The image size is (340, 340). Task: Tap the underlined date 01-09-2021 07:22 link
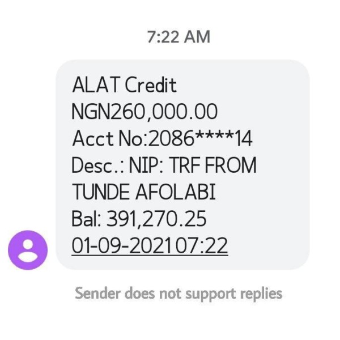coord(150,246)
